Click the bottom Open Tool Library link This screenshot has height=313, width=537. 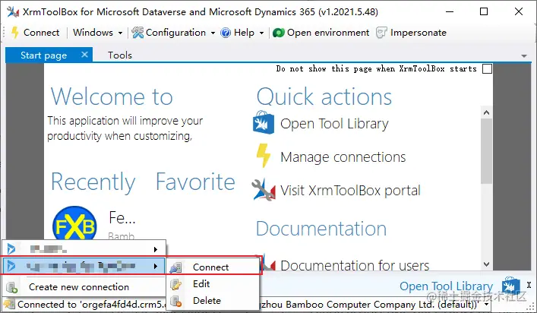pyautogui.click(x=447, y=286)
